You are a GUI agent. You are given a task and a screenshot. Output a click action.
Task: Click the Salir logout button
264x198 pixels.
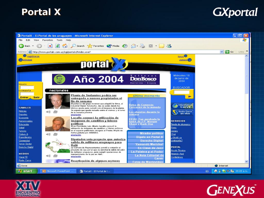37,97
